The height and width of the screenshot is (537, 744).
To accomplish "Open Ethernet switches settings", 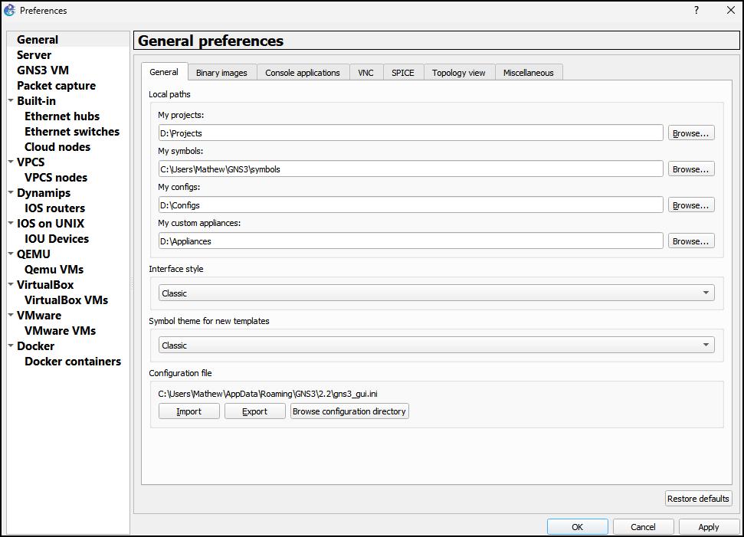I will point(72,132).
